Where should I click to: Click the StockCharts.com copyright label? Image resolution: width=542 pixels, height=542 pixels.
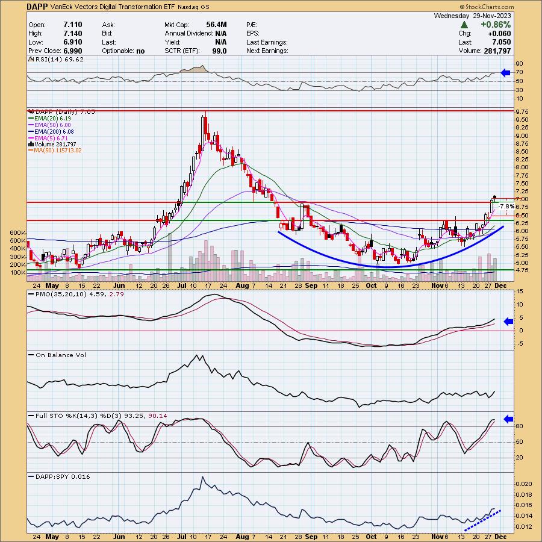click(487, 7)
